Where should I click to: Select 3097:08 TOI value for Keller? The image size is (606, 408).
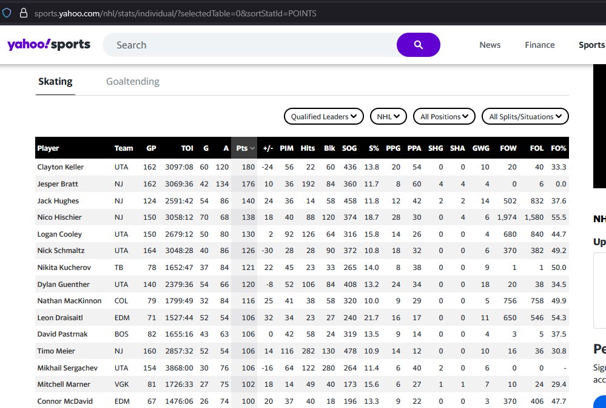(x=179, y=167)
